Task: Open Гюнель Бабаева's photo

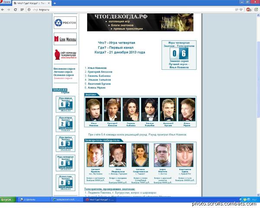Action: pos(131,110)
